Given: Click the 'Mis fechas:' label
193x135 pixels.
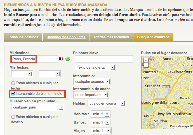Looking at the screenshot, I should tap(20, 67).
